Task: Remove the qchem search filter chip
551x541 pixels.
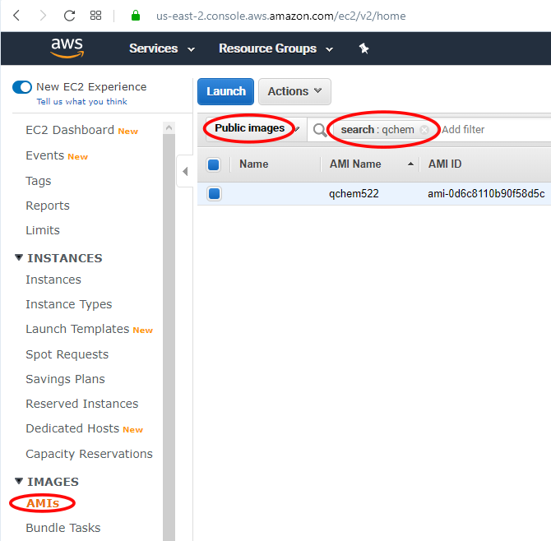Action: tap(424, 130)
